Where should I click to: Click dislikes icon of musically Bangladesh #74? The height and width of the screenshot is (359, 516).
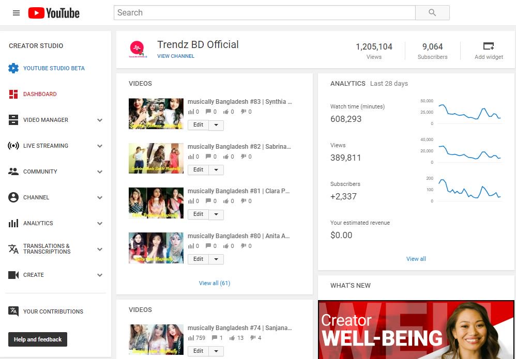point(253,338)
